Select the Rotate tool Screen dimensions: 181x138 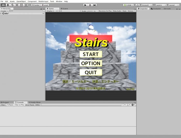point(12,5)
